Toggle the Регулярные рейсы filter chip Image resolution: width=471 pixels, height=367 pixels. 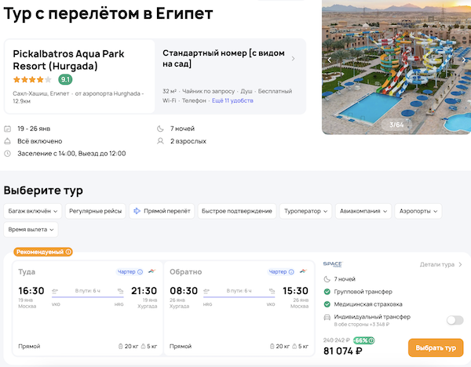(x=95, y=211)
